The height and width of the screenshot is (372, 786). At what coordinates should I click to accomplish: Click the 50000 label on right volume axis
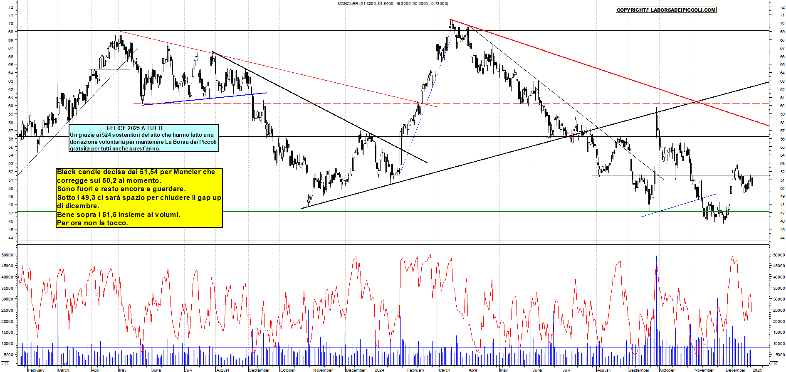click(x=779, y=255)
